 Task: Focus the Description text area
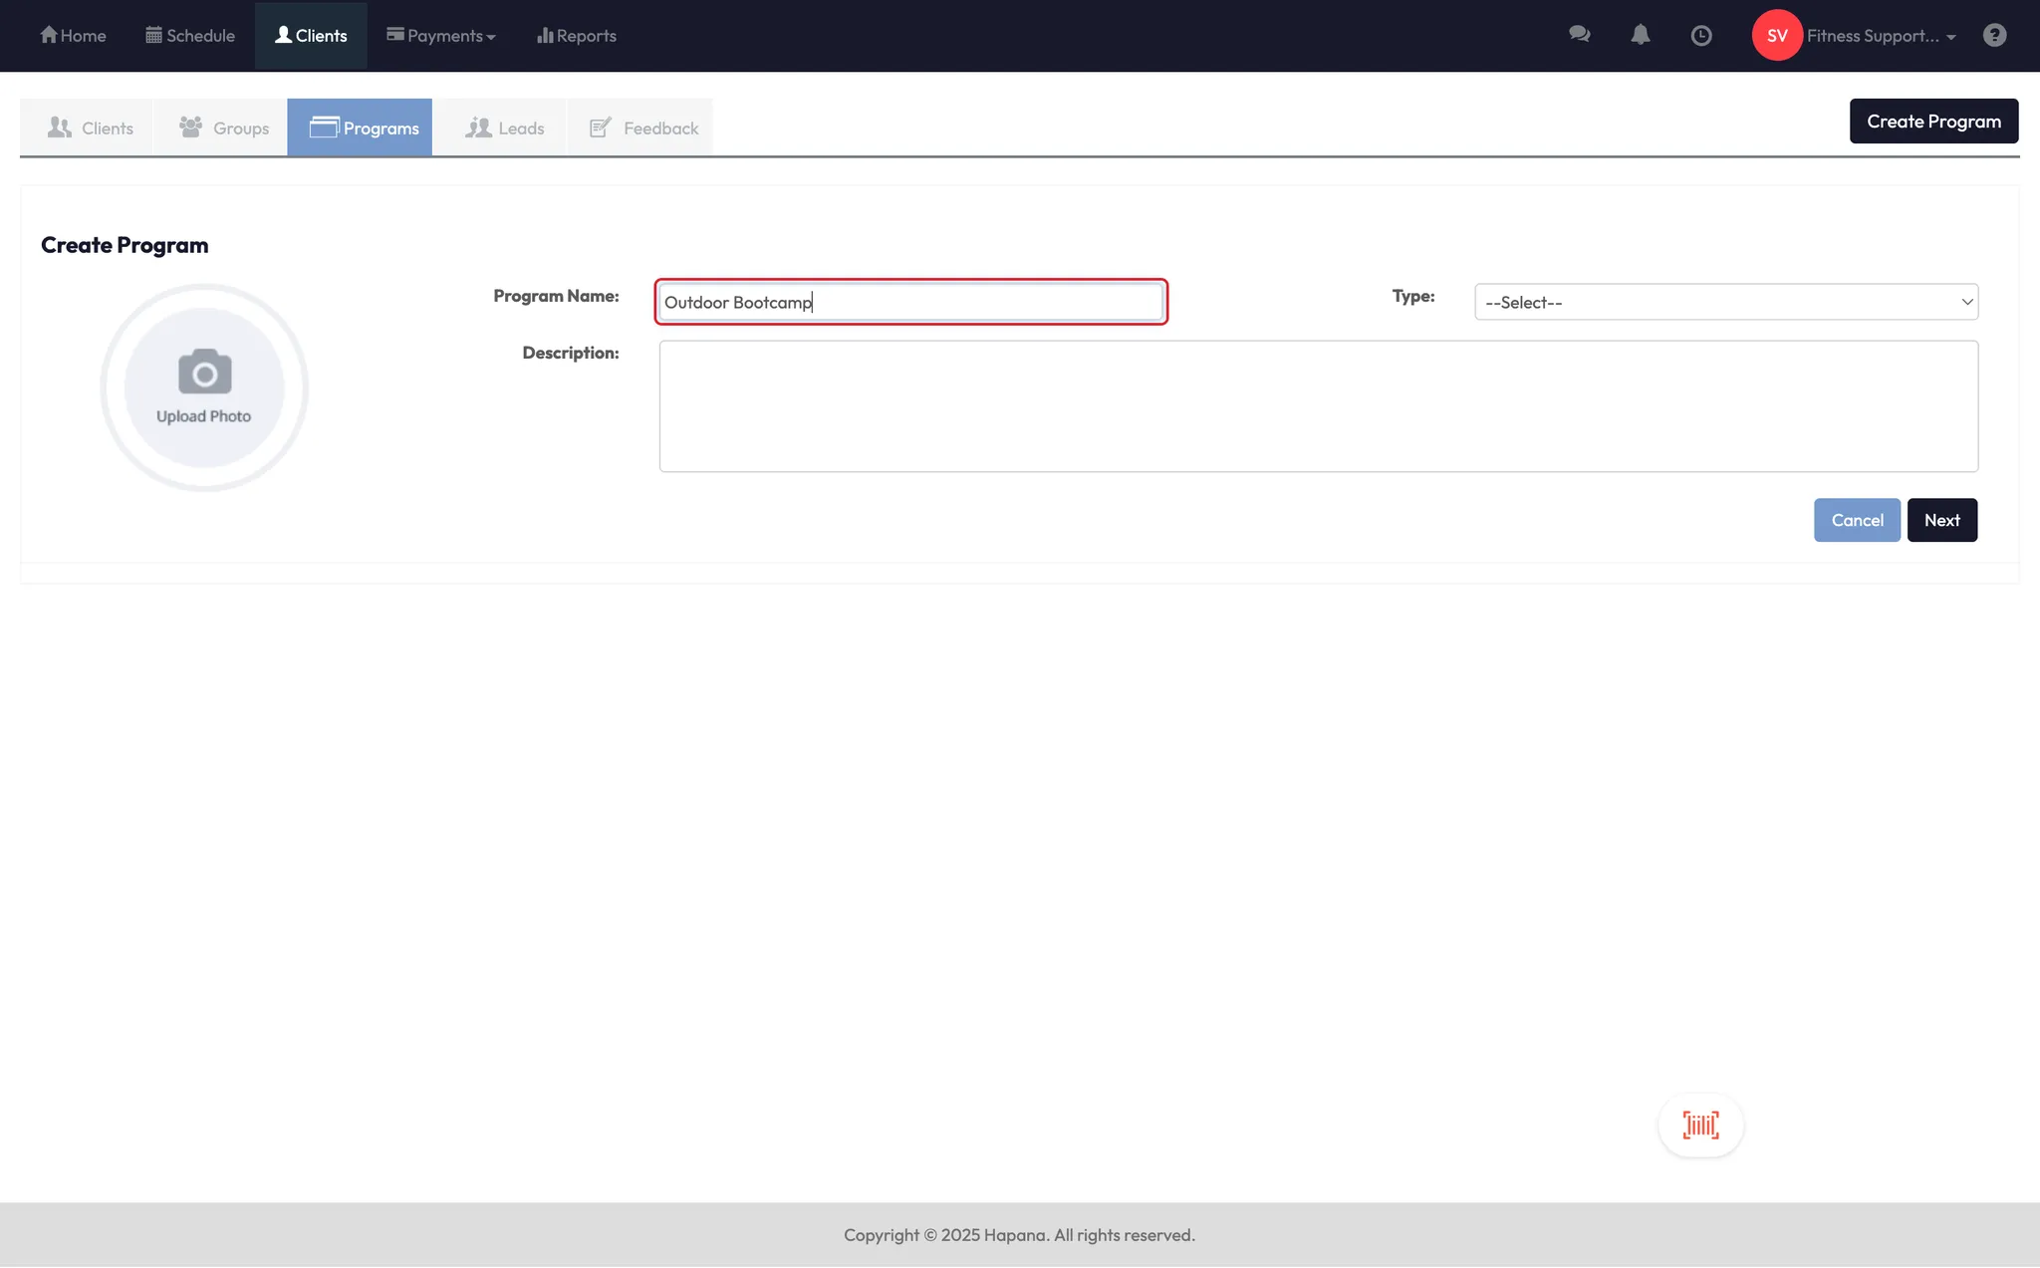(1318, 406)
